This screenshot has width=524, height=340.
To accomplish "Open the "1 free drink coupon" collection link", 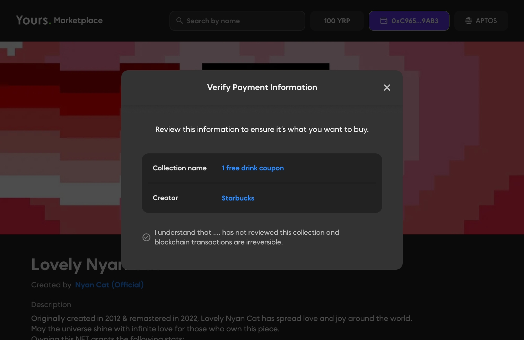I will pos(253,168).
